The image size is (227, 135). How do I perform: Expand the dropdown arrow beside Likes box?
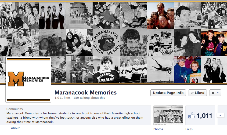tap(221, 115)
